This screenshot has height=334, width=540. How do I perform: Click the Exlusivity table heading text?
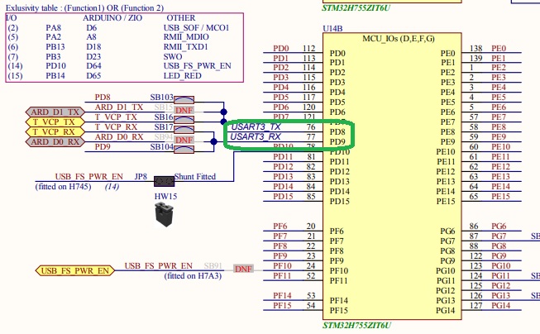(84, 7)
